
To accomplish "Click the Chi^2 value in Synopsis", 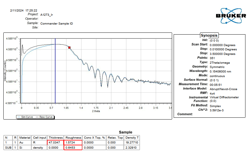I will pos(219,110).
